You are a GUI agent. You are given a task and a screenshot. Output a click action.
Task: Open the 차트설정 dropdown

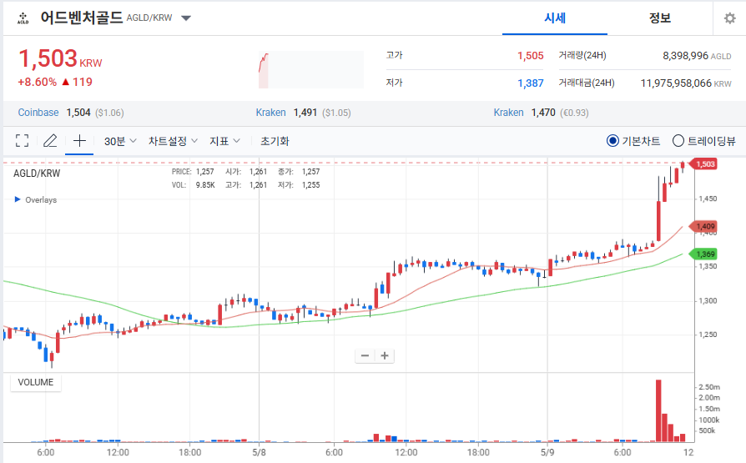(x=173, y=141)
